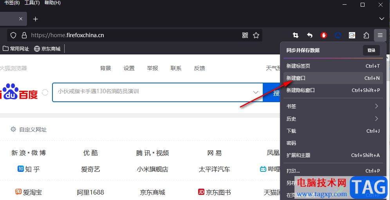Screen dimensions: 390x200
Task: Open 密码 from the menu
Action: click(x=333, y=143)
